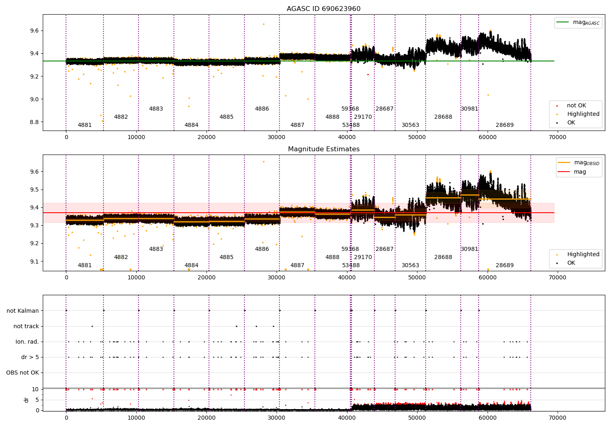611x427 pixels.
Task: Click the 9.5 y-axis tick label
Action: pyautogui.click(x=34, y=190)
